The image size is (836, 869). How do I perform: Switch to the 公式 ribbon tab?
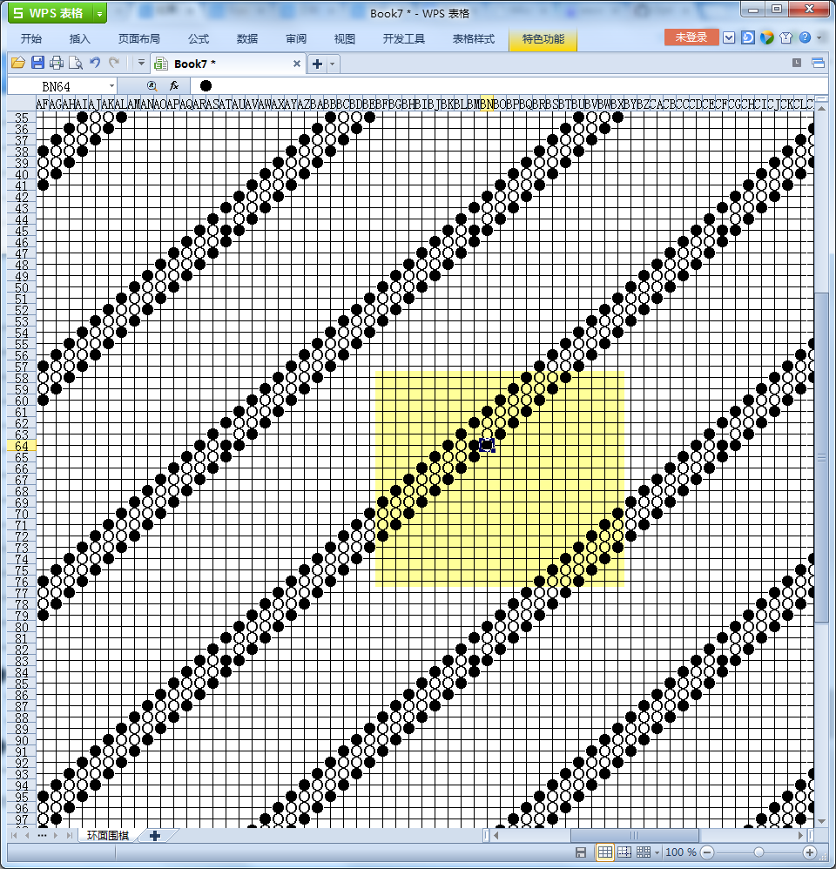pos(199,39)
